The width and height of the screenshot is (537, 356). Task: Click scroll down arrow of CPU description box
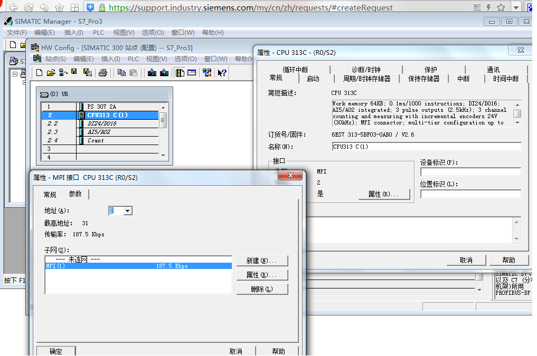tap(517, 123)
